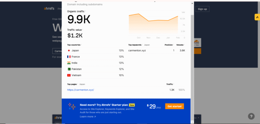
Task: Click the February data point on the traffic chart
Action: (x=178, y=16)
